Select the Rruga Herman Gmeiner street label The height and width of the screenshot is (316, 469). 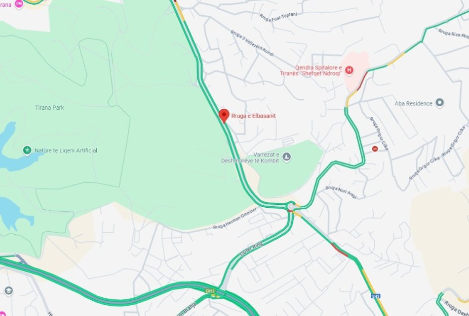coord(235,219)
